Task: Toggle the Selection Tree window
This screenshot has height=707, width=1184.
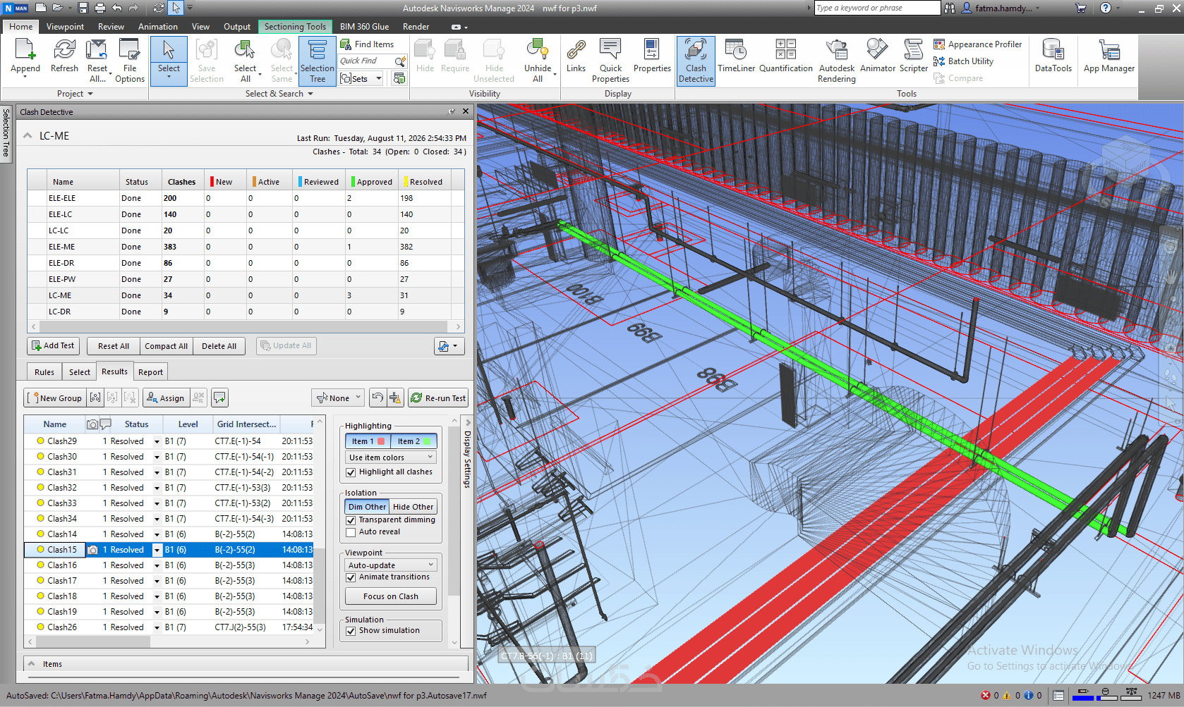Action: [x=317, y=61]
